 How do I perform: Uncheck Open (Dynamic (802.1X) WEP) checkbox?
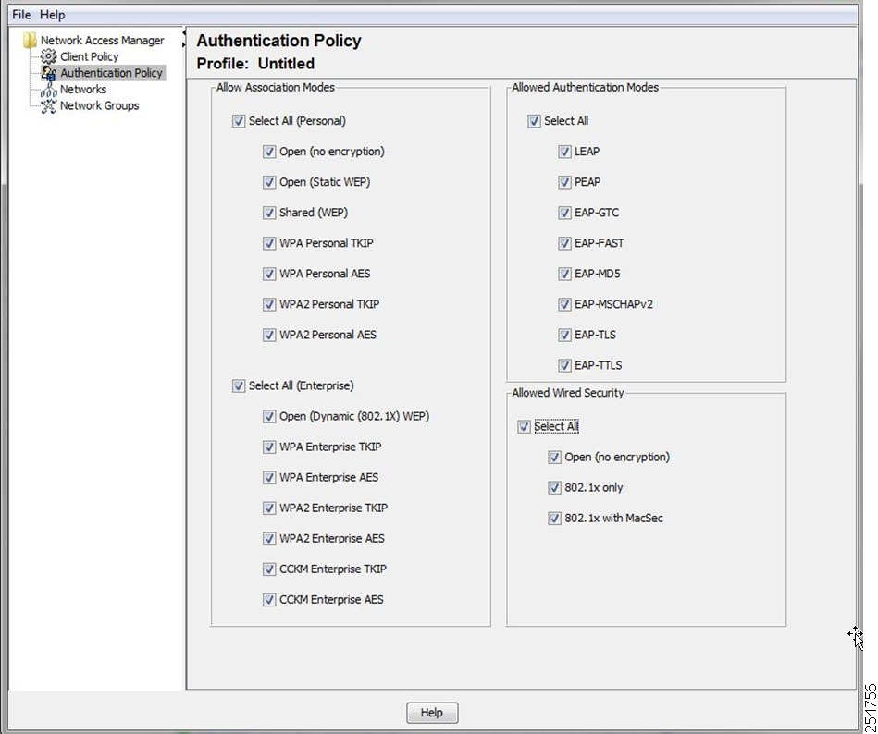pyautogui.click(x=269, y=417)
